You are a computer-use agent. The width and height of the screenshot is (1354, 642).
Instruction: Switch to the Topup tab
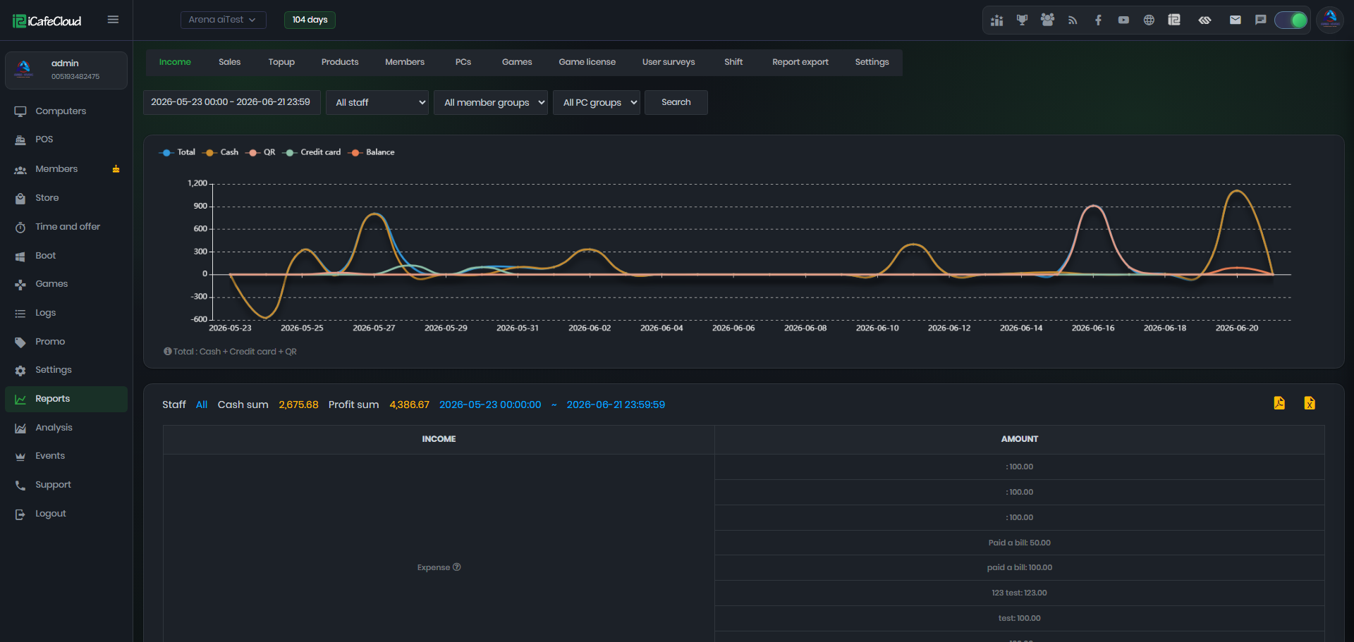tap(281, 62)
